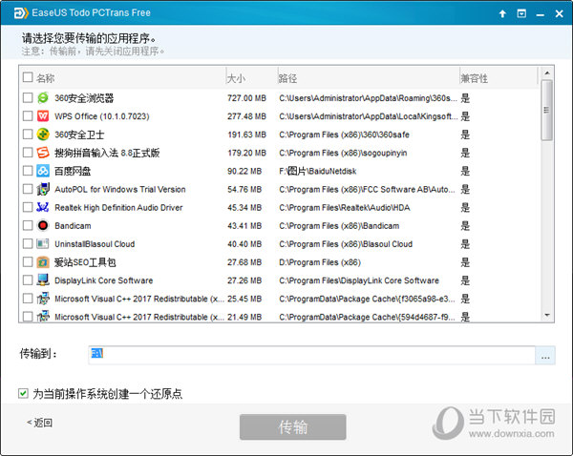Toggle the select-all checkbox beside 名称
The height and width of the screenshot is (456, 573).
[28, 77]
